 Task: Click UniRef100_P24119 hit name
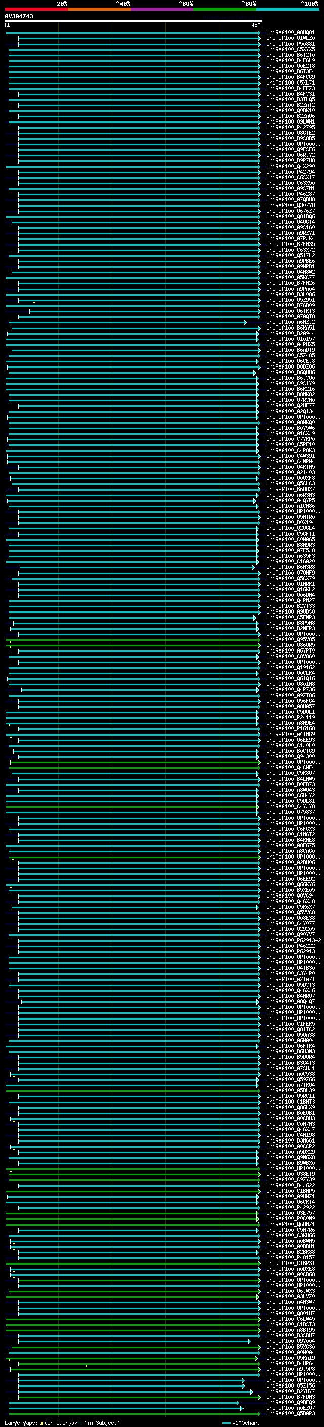(x=290, y=717)
